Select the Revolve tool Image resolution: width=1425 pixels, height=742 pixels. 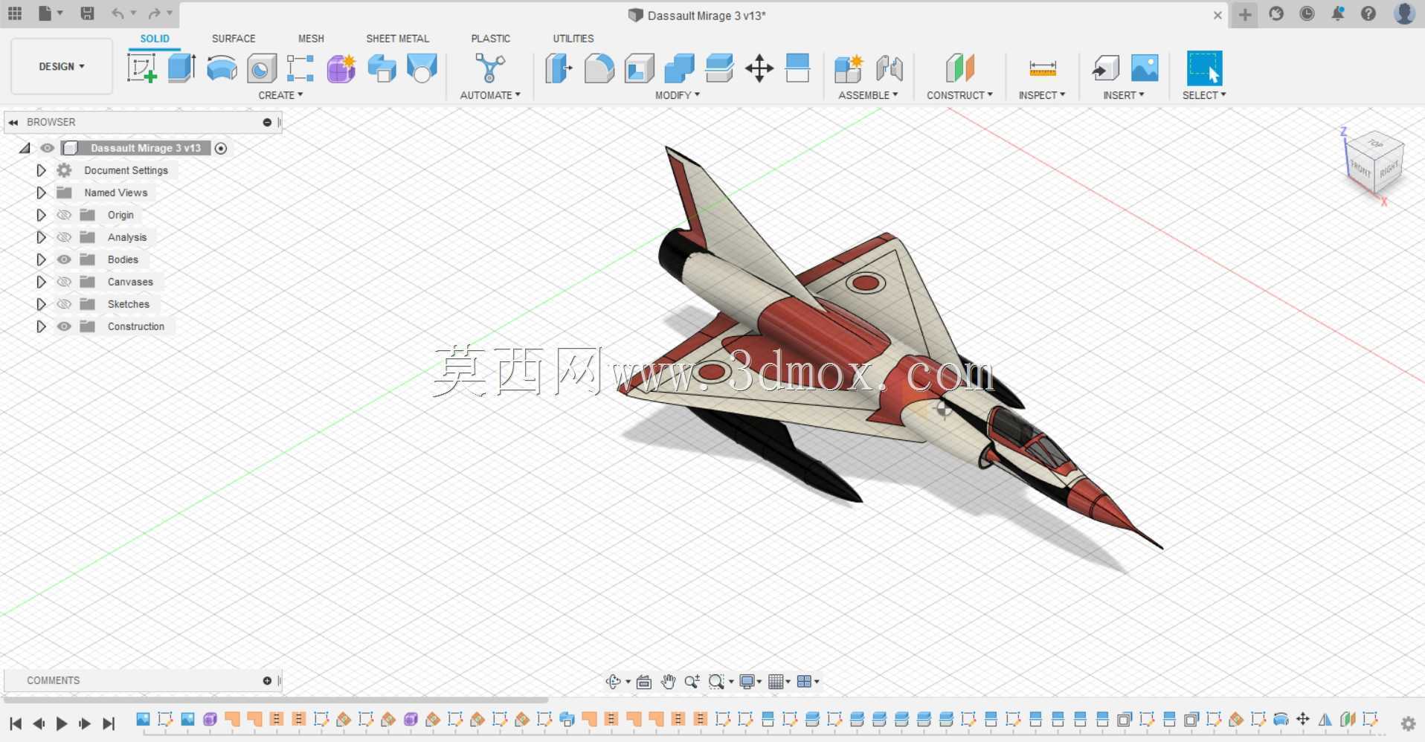point(222,68)
